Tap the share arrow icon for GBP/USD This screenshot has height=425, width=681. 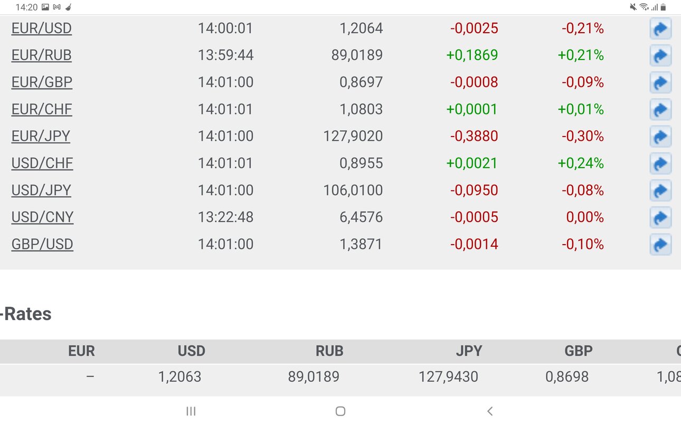[x=660, y=245]
